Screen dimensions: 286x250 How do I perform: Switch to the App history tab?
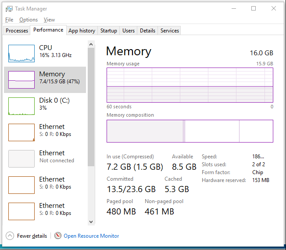coord(82,30)
